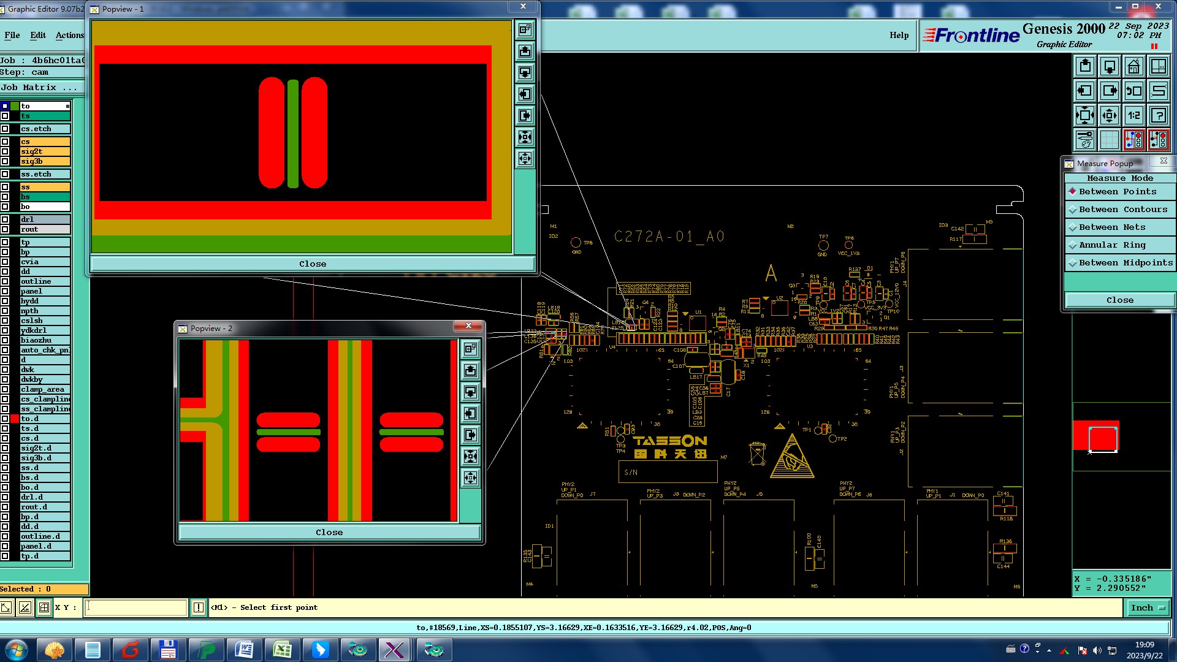
Task: Click the grid display icon
Action: (1109, 140)
